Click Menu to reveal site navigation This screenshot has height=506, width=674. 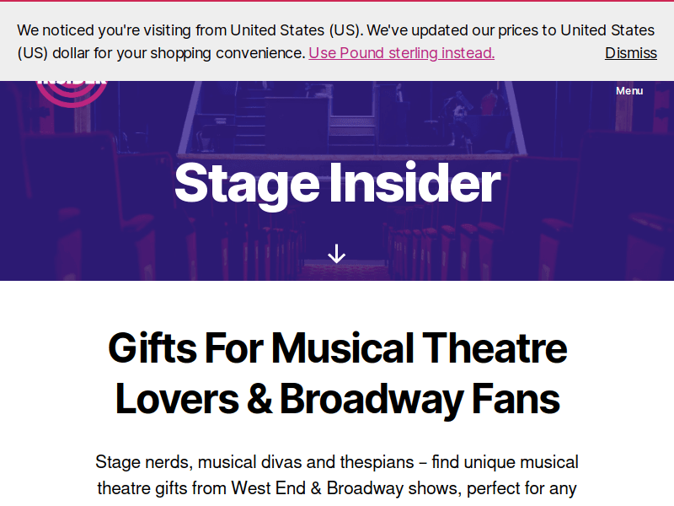(629, 90)
